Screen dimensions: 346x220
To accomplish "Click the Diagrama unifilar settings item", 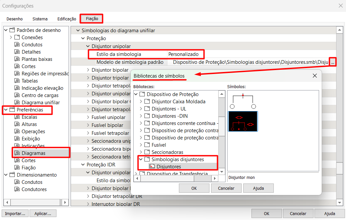I will pos(41,103).
